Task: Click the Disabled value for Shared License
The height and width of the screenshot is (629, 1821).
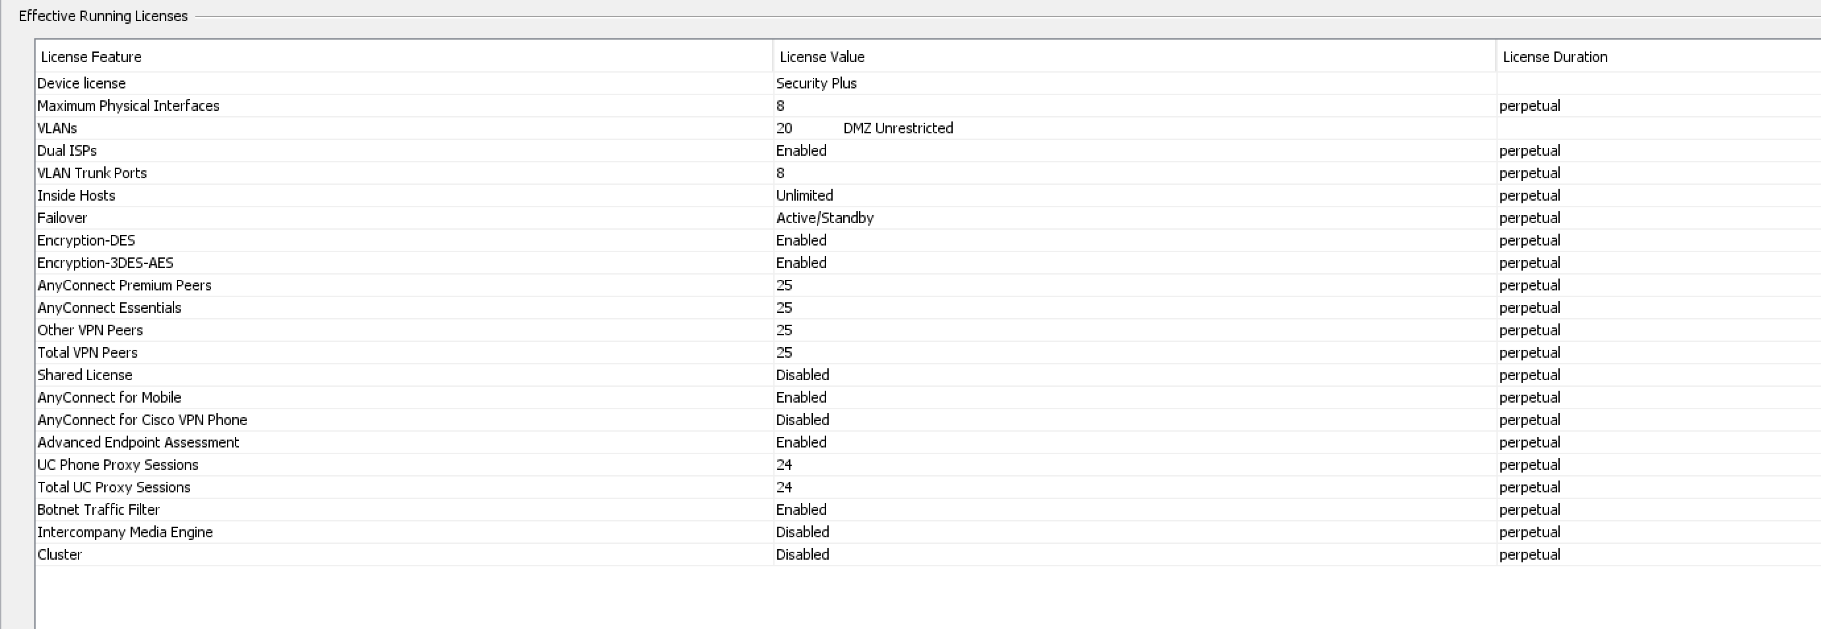Action: (802, 375)
